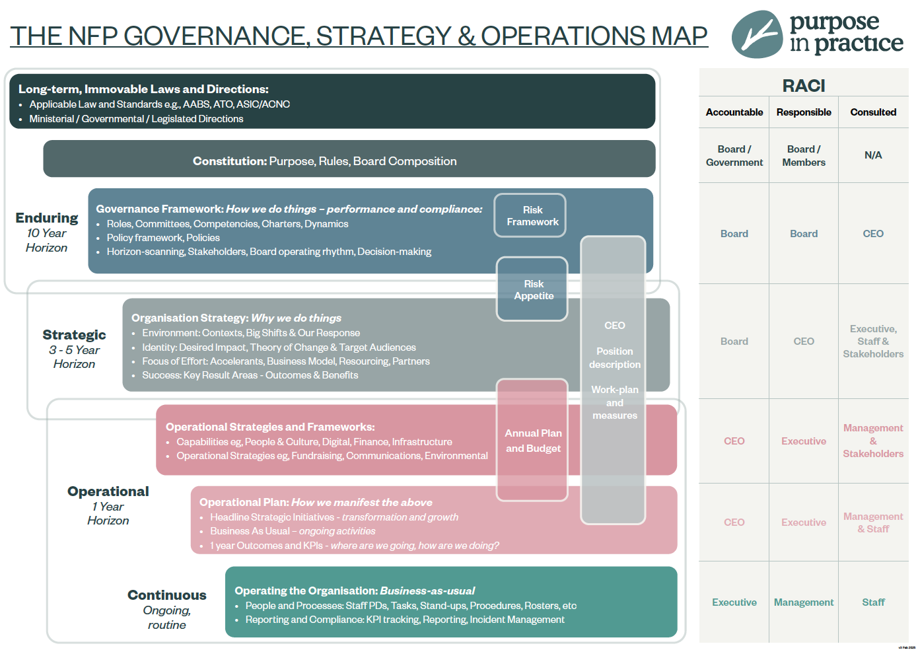Click the "Board / Members" cell
This screenshot has height=650, width=918.
804,156
